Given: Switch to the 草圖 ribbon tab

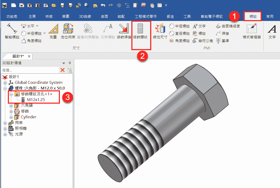Looking at the screenshot, I should pos(66,16).
